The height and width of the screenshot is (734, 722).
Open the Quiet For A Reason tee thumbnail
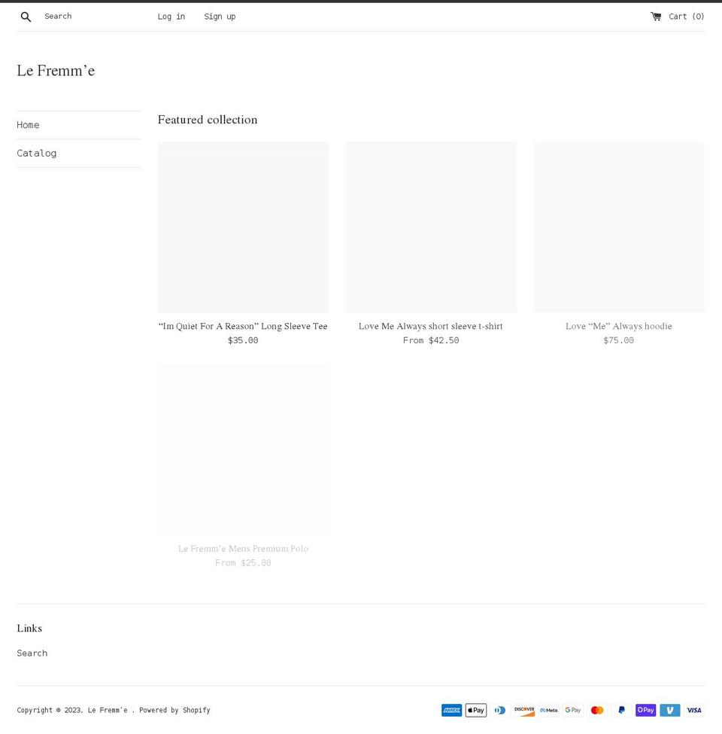[243, 227]
